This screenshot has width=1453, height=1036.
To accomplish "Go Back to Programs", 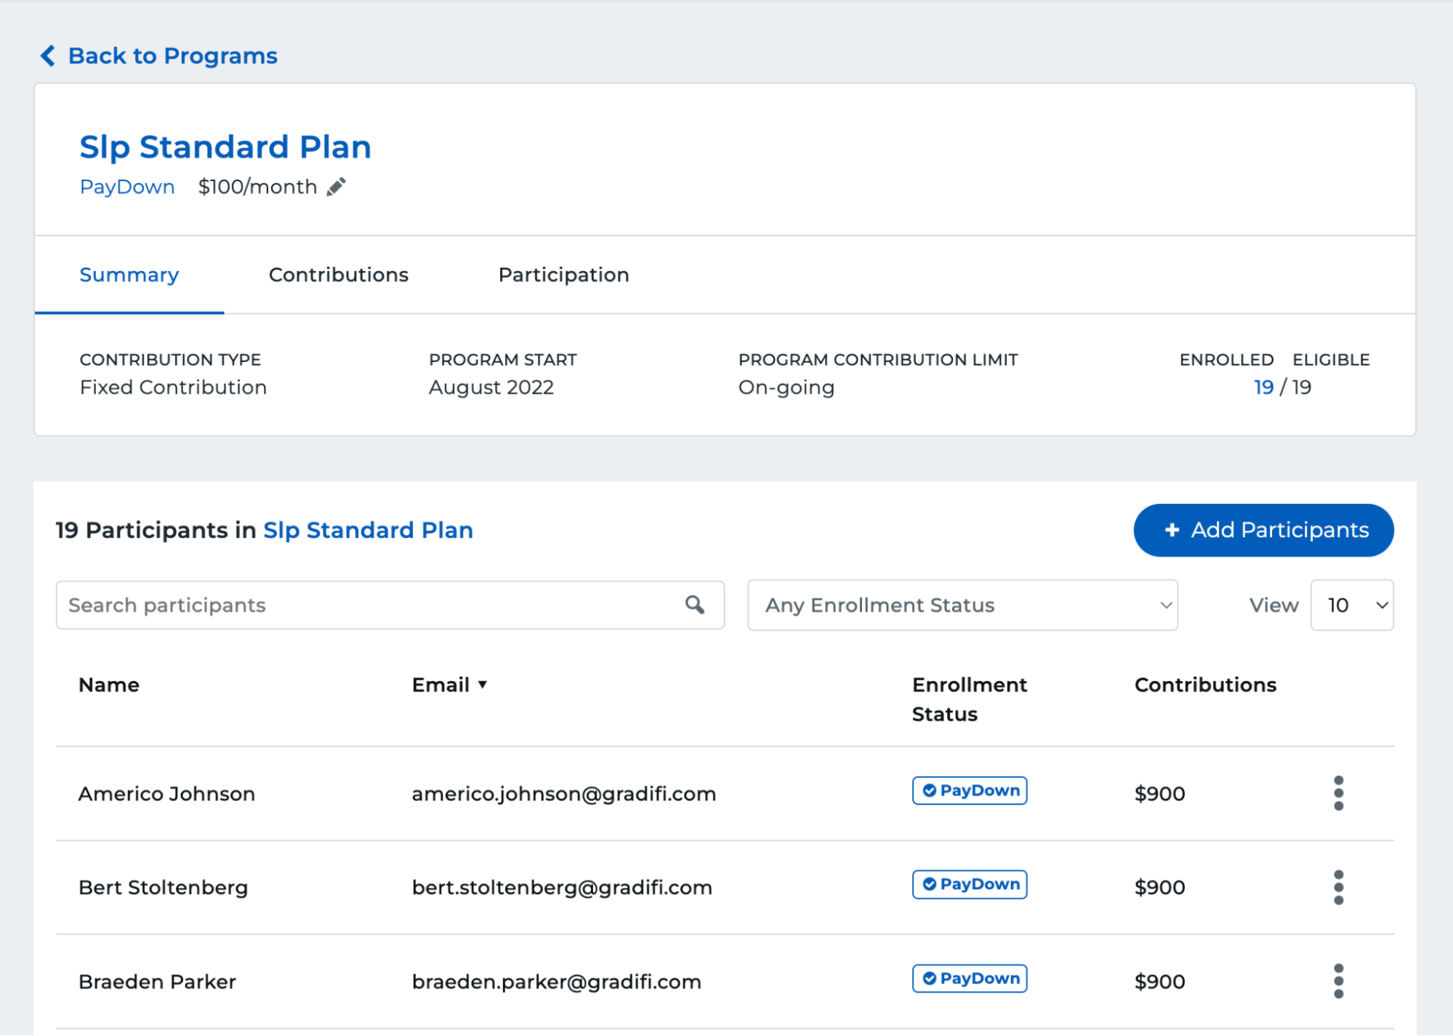I will [159, 56].
